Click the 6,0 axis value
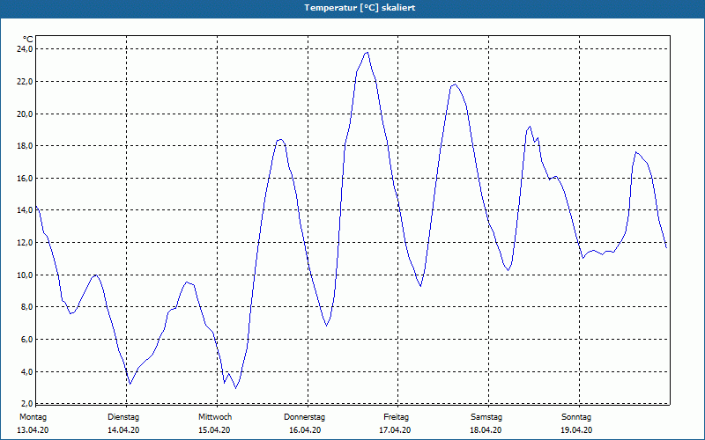 27,340
